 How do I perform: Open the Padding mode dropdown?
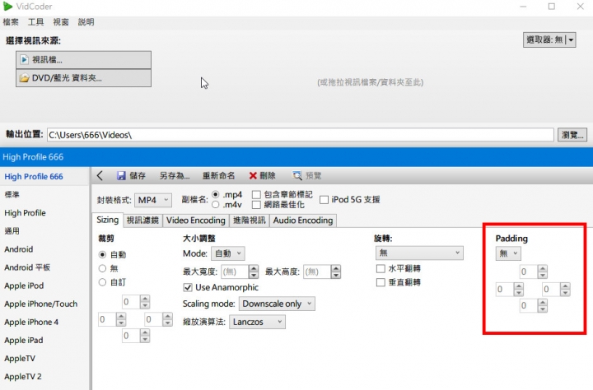[508, 253]
